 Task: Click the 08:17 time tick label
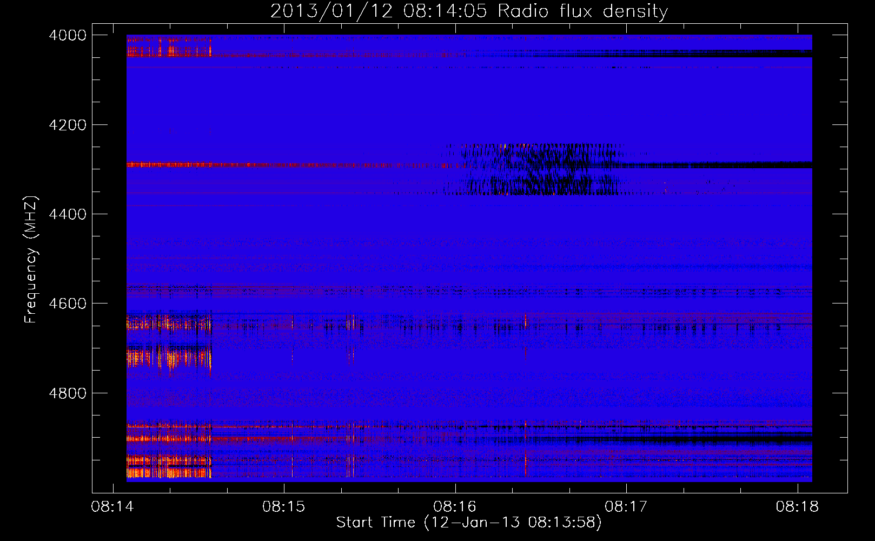point(626,507)
